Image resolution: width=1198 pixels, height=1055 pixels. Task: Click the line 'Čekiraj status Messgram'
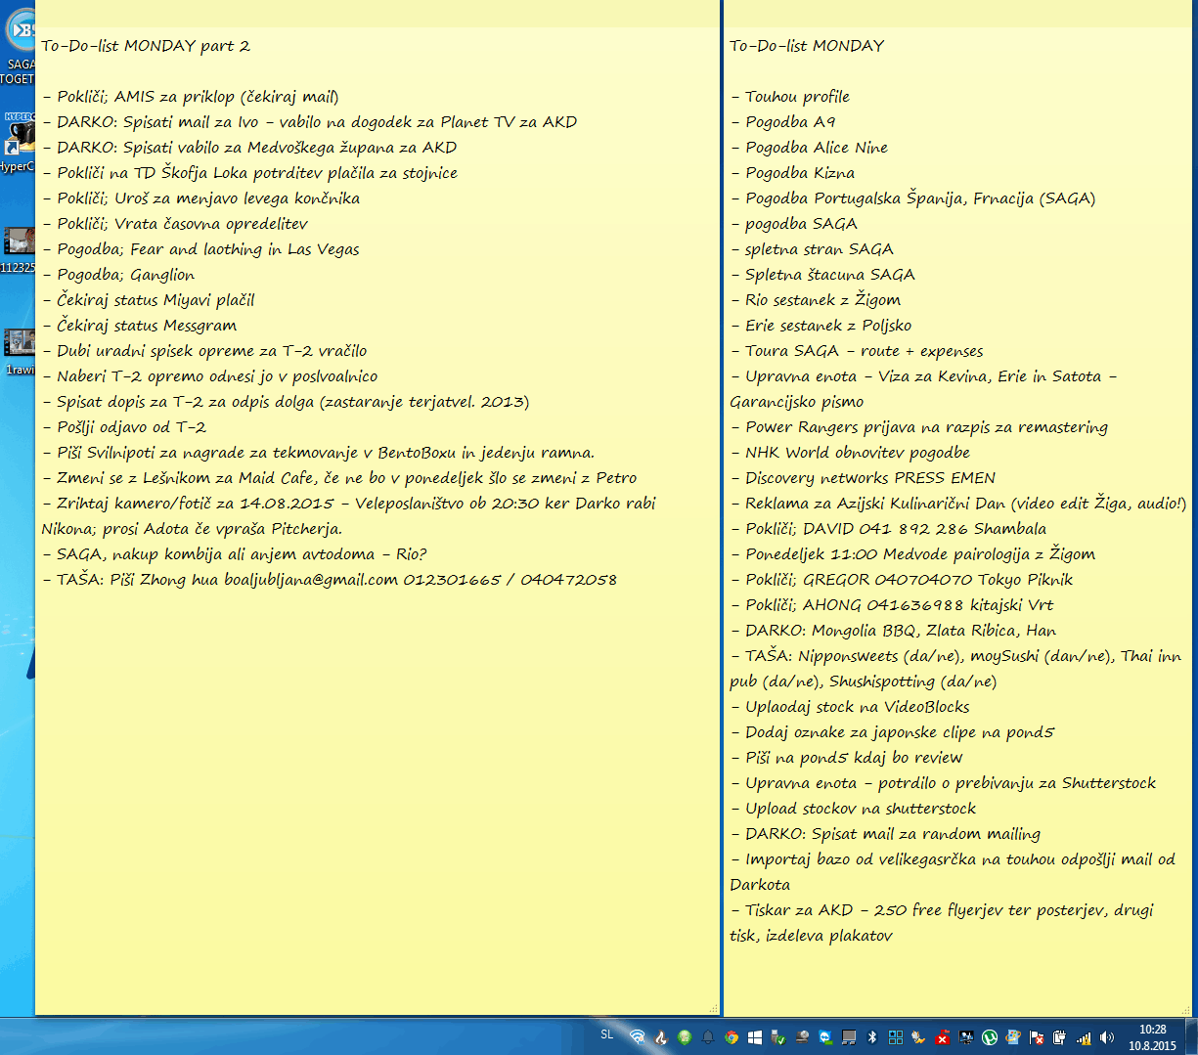coord(139,326)
